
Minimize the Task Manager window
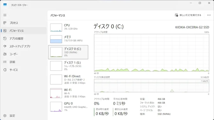(x=191, y=3)
